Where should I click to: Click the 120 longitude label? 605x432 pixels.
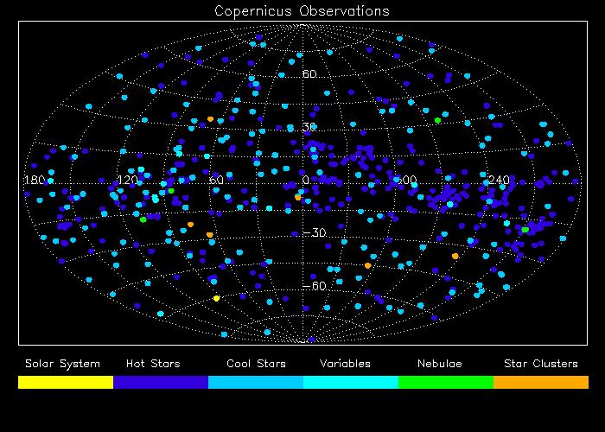click(x=128, y=180)
